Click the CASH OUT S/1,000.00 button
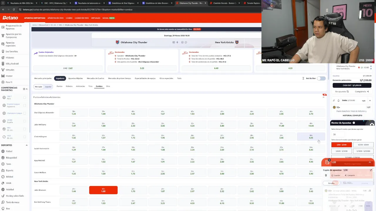 tap(352, 85)
